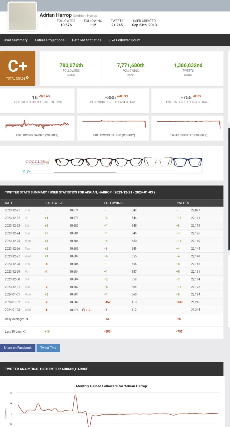Click the 1,386,032nd tweets rank value
The image size is (230, 427).
tap(188, 65)
